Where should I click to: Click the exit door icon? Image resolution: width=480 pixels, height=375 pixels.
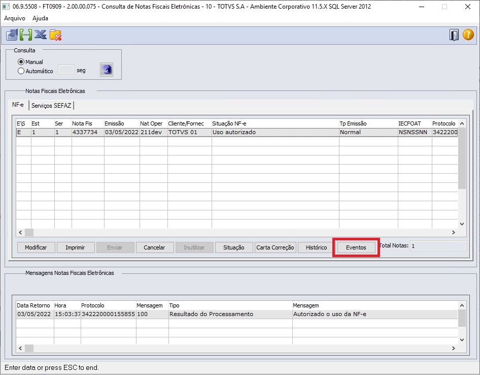coord(454,35)
